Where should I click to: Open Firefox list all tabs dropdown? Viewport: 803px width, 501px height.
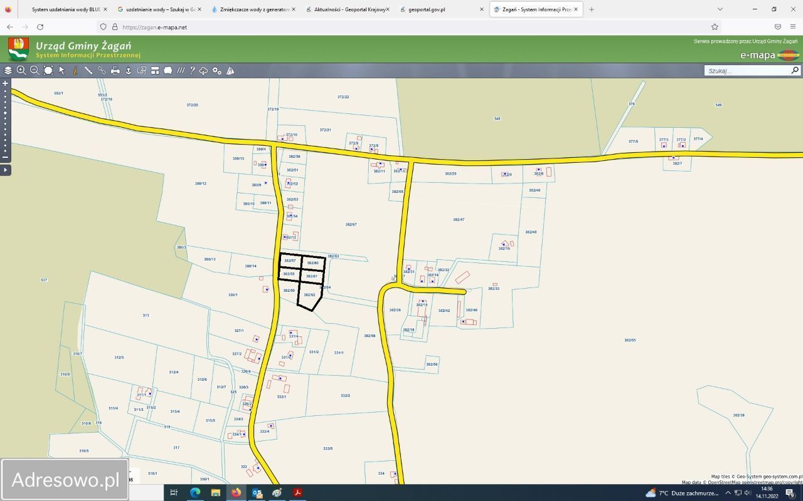[x=720, y=9]
